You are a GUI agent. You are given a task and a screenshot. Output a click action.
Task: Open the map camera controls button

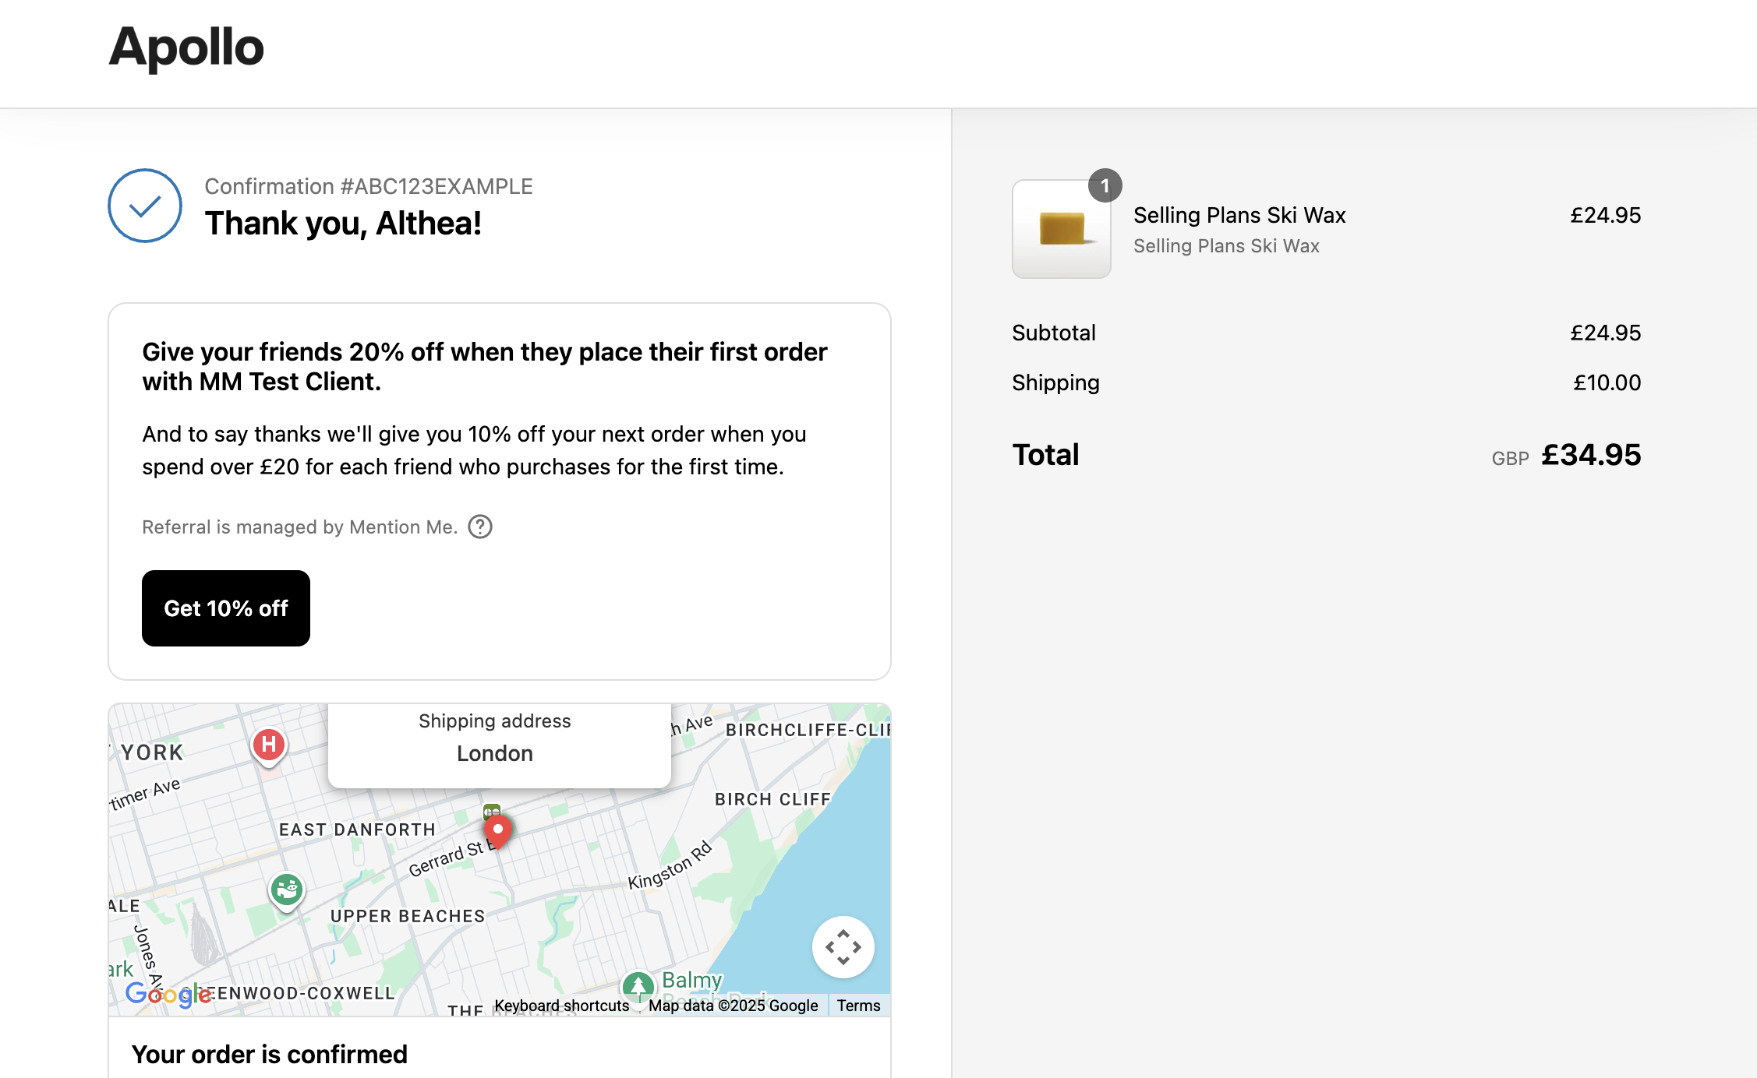pos(843,947)
